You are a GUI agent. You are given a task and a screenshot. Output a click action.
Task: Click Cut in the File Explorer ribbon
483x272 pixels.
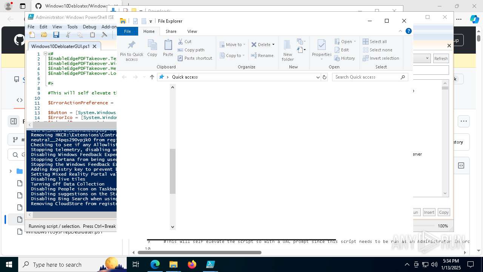point(185,42)
